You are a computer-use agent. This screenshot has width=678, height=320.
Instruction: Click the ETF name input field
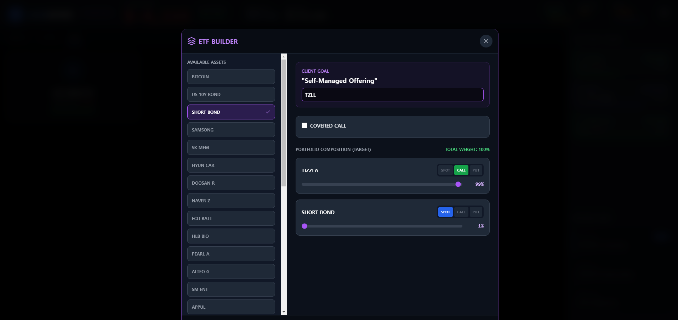(x=392, y=95)
